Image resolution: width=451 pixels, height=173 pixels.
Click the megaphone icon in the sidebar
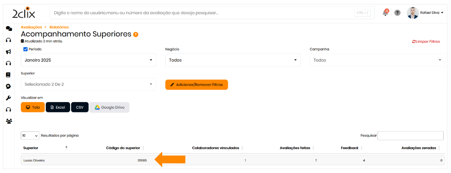tap(8, 52)
